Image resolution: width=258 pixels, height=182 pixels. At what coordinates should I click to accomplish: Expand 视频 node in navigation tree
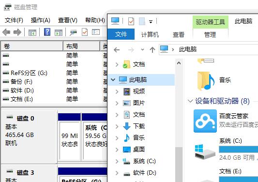pos(117,91)
